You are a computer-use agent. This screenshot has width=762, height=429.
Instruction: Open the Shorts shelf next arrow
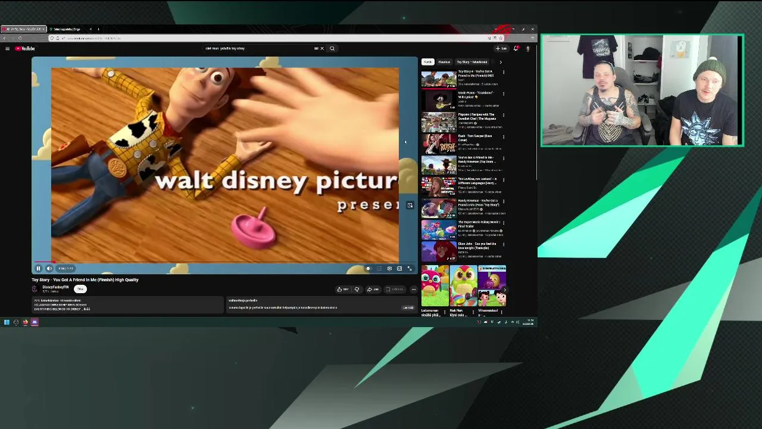504,290
